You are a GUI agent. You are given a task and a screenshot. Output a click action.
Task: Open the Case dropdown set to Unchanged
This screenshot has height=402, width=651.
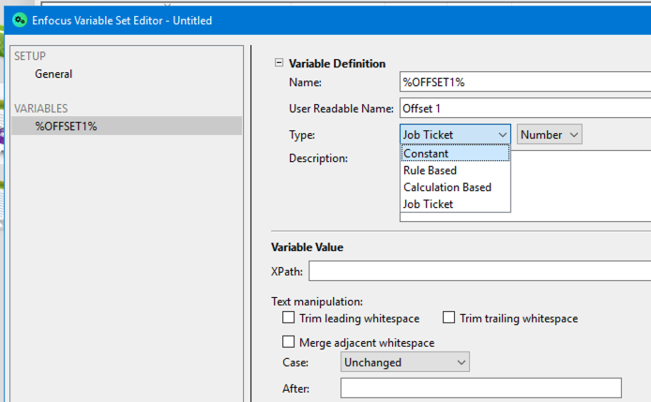405,362
